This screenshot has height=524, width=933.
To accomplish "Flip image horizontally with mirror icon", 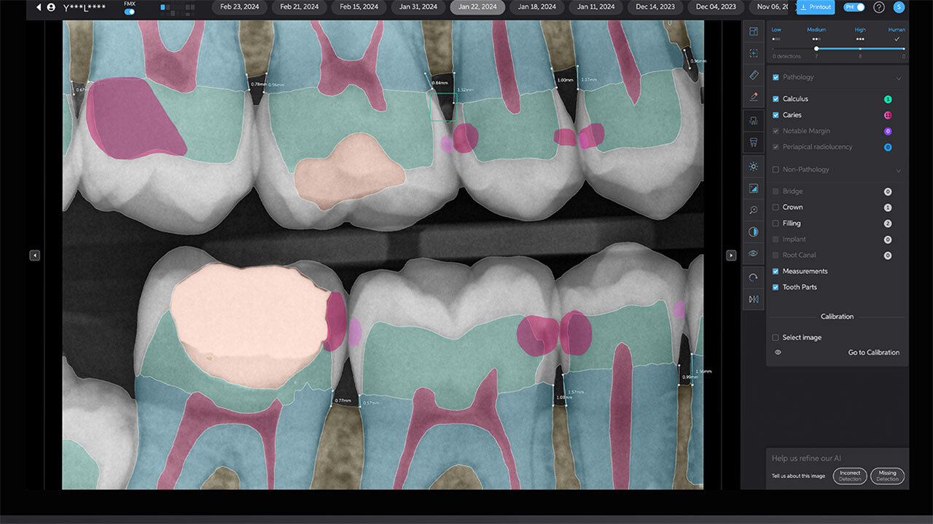I will pos(754,299).
